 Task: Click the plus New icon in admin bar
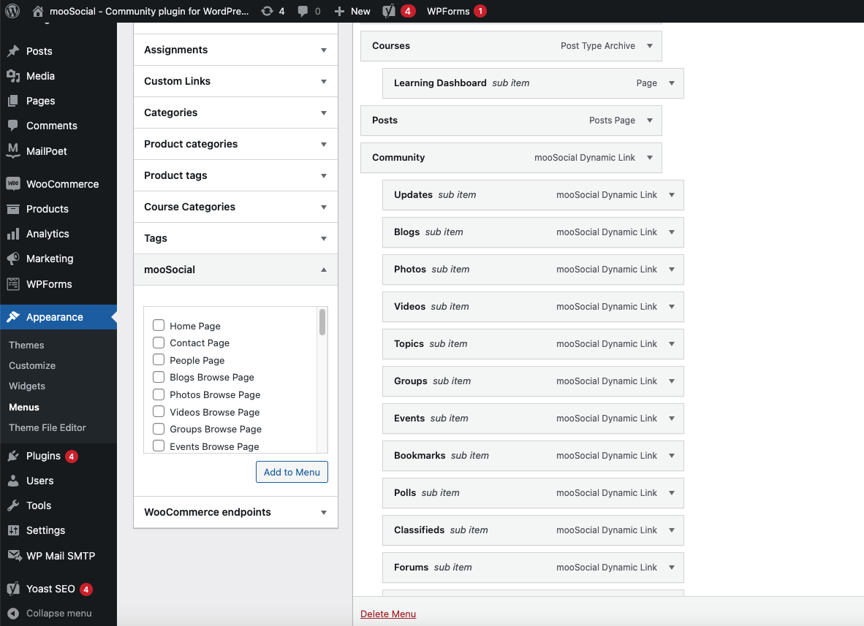click(339, 11)
